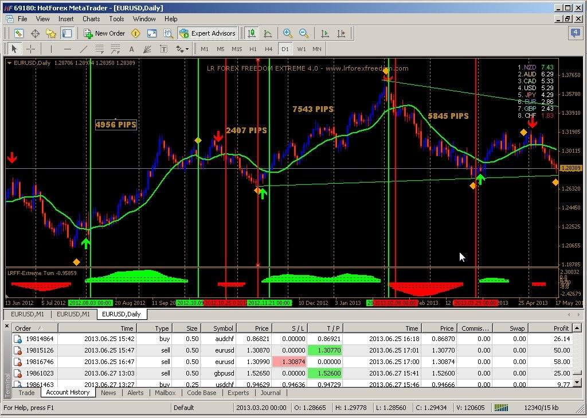587x418 pixels.
Task: Open the Data Window crosshair-circle icon
Action: coord(35,33)
